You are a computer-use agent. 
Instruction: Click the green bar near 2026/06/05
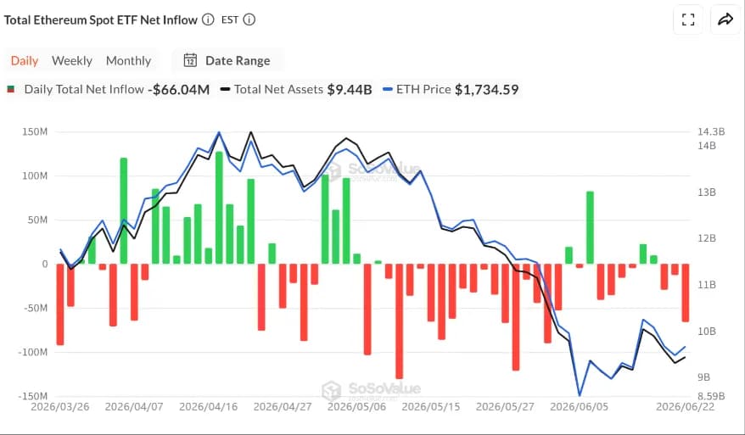(x=590, y=227)
